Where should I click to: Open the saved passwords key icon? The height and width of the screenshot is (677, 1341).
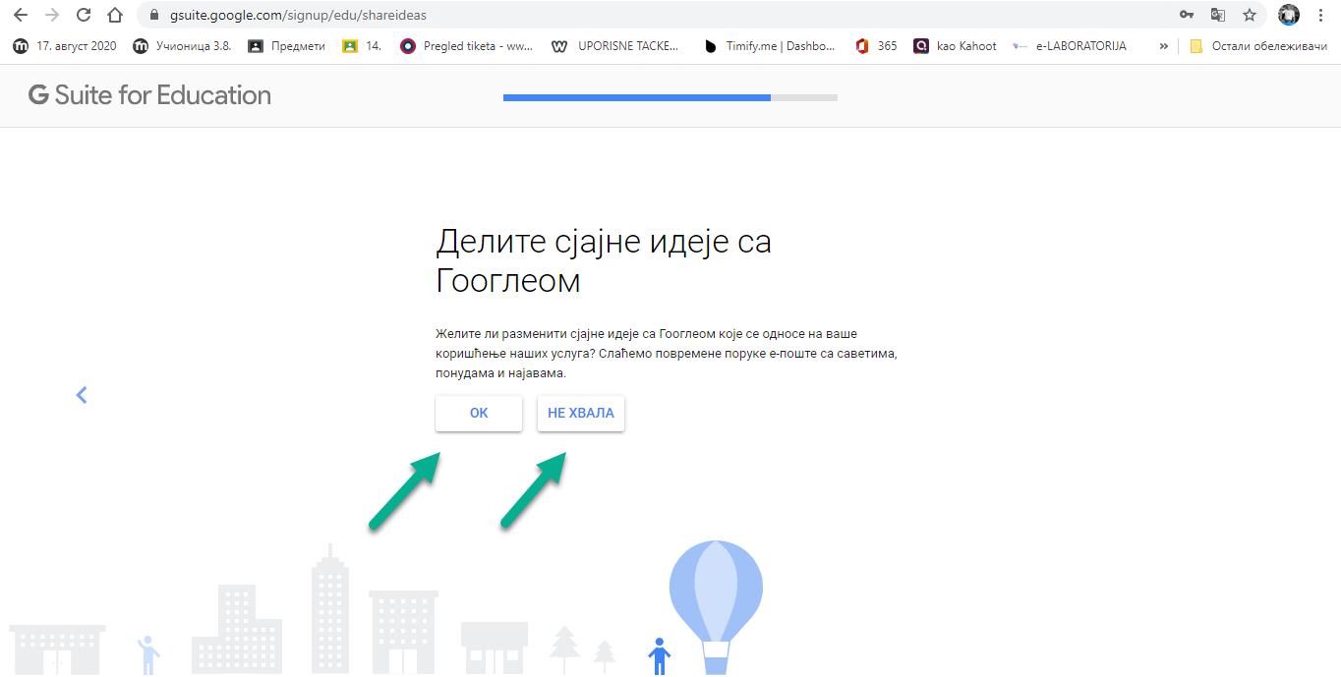coord(1187,15)
